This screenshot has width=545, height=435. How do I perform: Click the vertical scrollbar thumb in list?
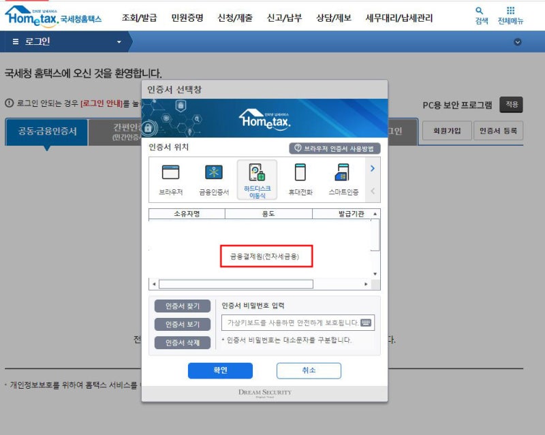(x=375, y=235)
